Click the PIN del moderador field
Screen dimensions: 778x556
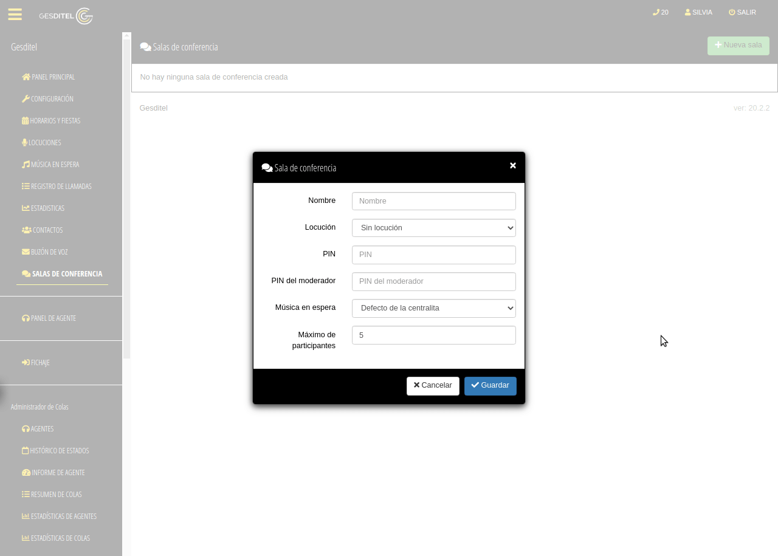pyautogui.click(x=433, y=281)
